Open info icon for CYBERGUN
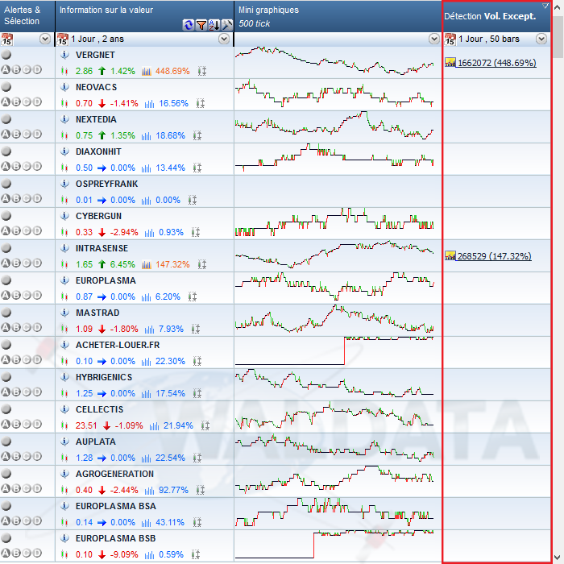Image resolution: width=564 pixels, height=564 pixels. 64,216
